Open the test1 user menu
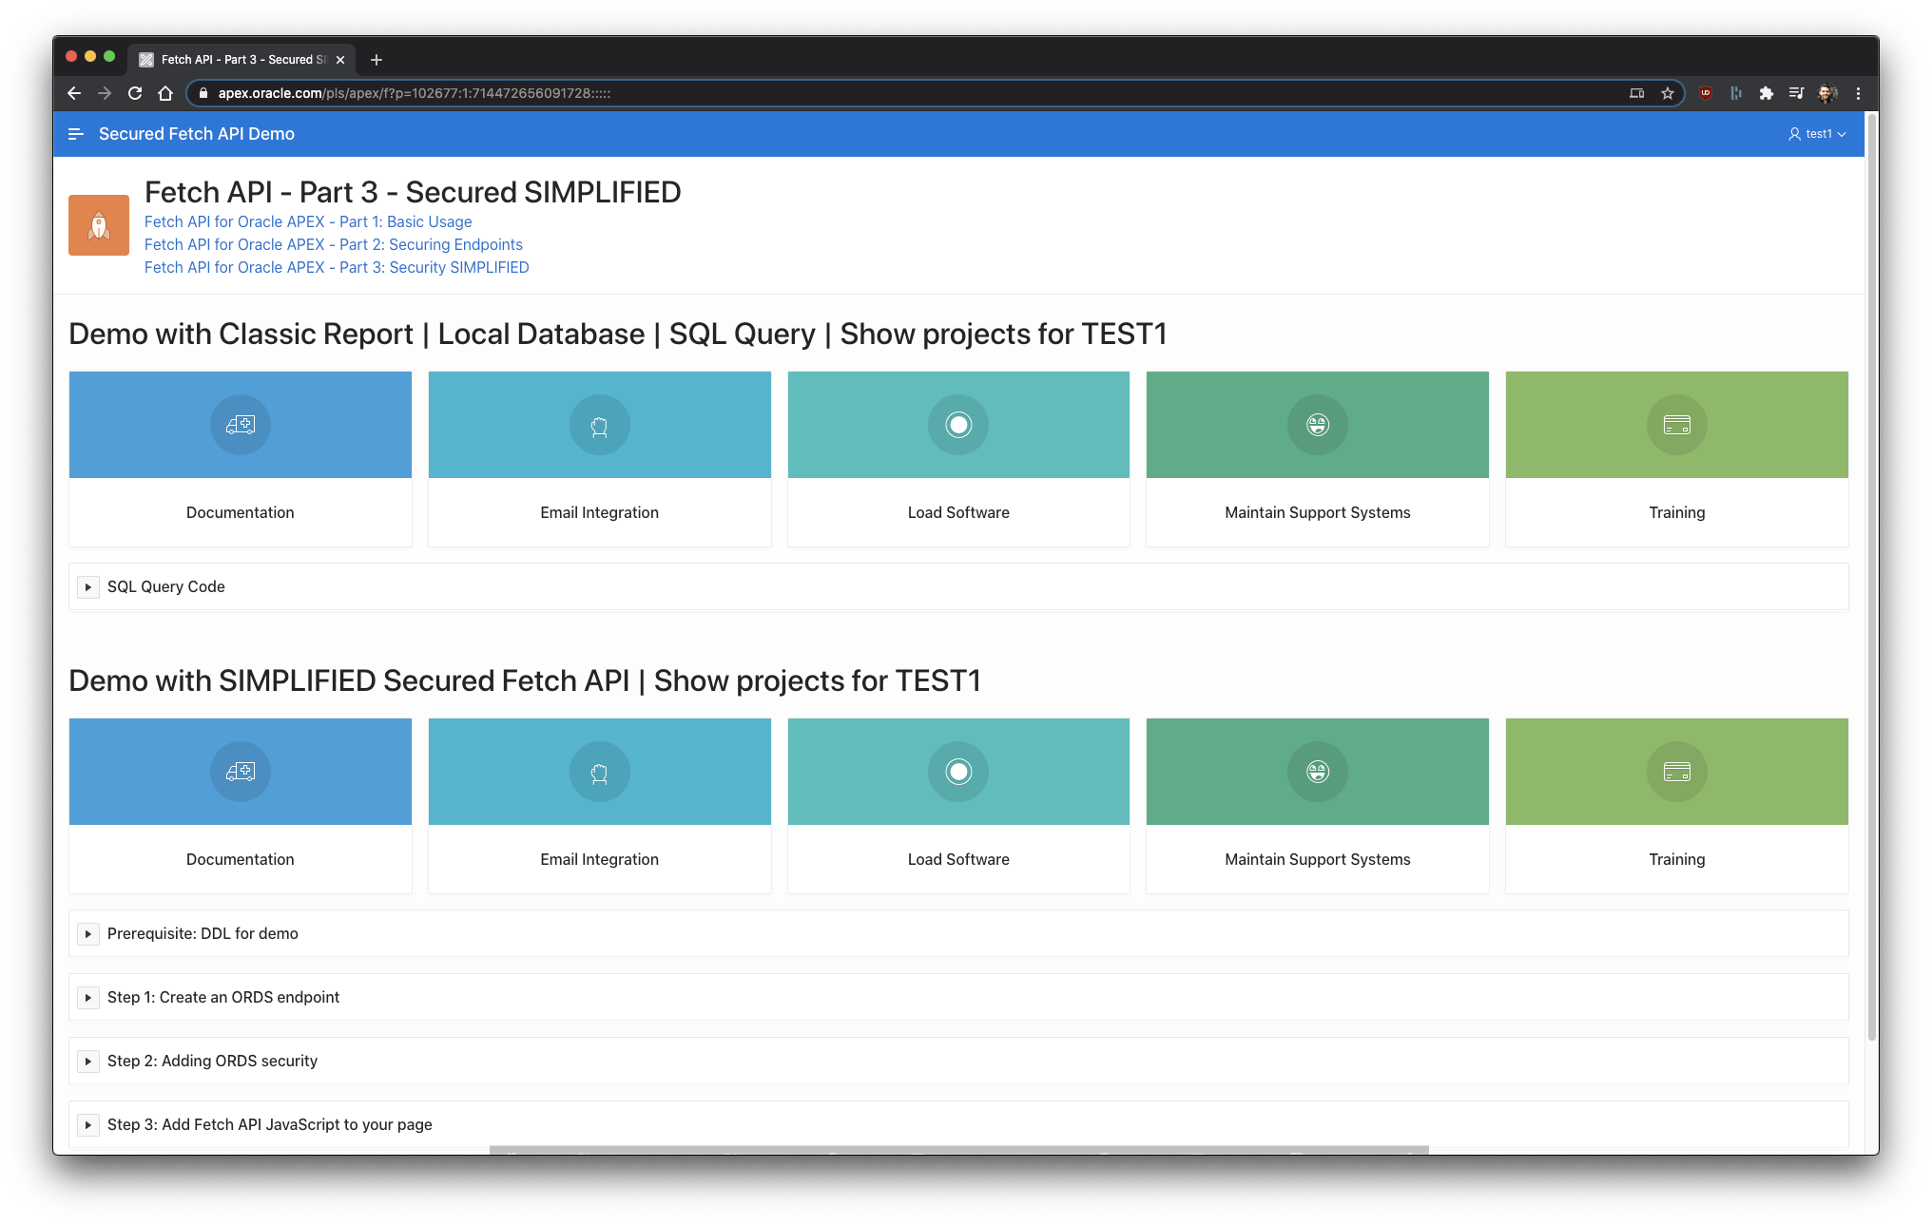Viewport: 1932px width, 1225px height. click(1817, 133)
